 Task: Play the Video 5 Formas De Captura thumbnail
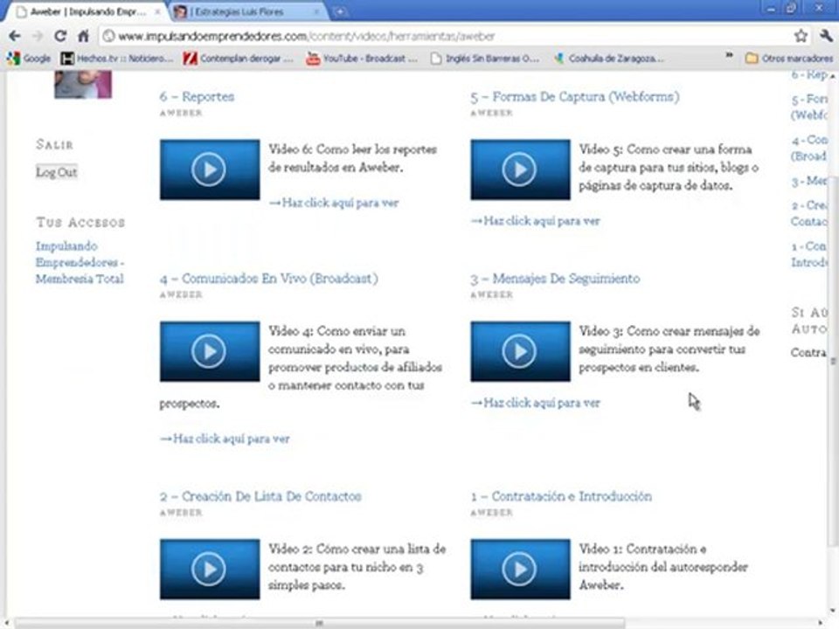tap(520, 169)
